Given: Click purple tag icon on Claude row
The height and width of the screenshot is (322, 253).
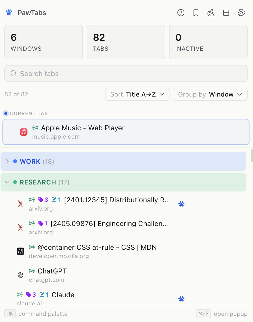Looking at the screenshot, I should 29,295.
